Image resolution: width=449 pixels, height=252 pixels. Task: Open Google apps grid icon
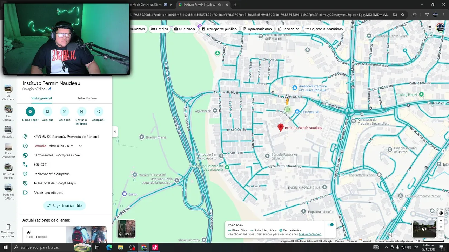tap(429, 28)
